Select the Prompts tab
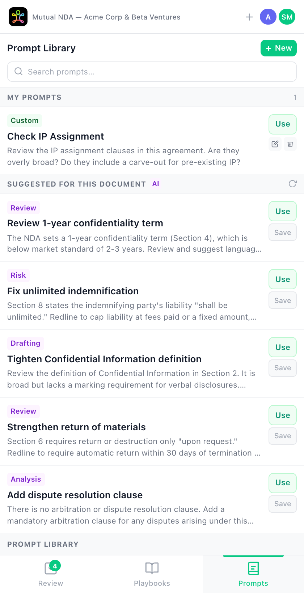This screenshot has width=304, height=593. pyautogui.click(x=253, y=574)
